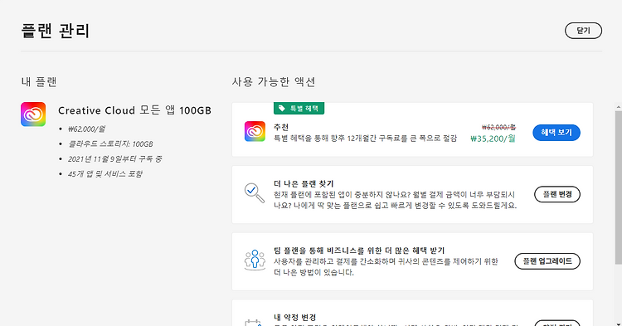This screenshot has width=622, height=326.
Task: Click the 더 나은 플랜 찾기 title
Action: [x=304, y=183]
